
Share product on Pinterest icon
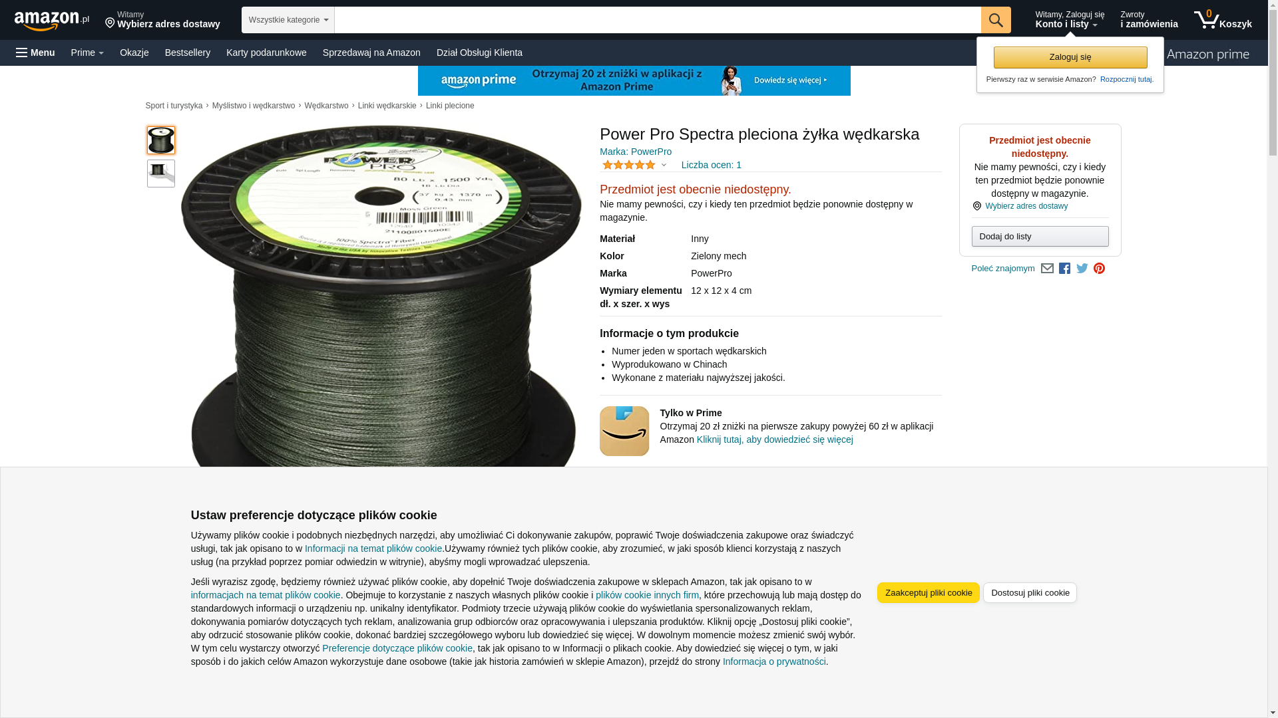[1099, 269]
